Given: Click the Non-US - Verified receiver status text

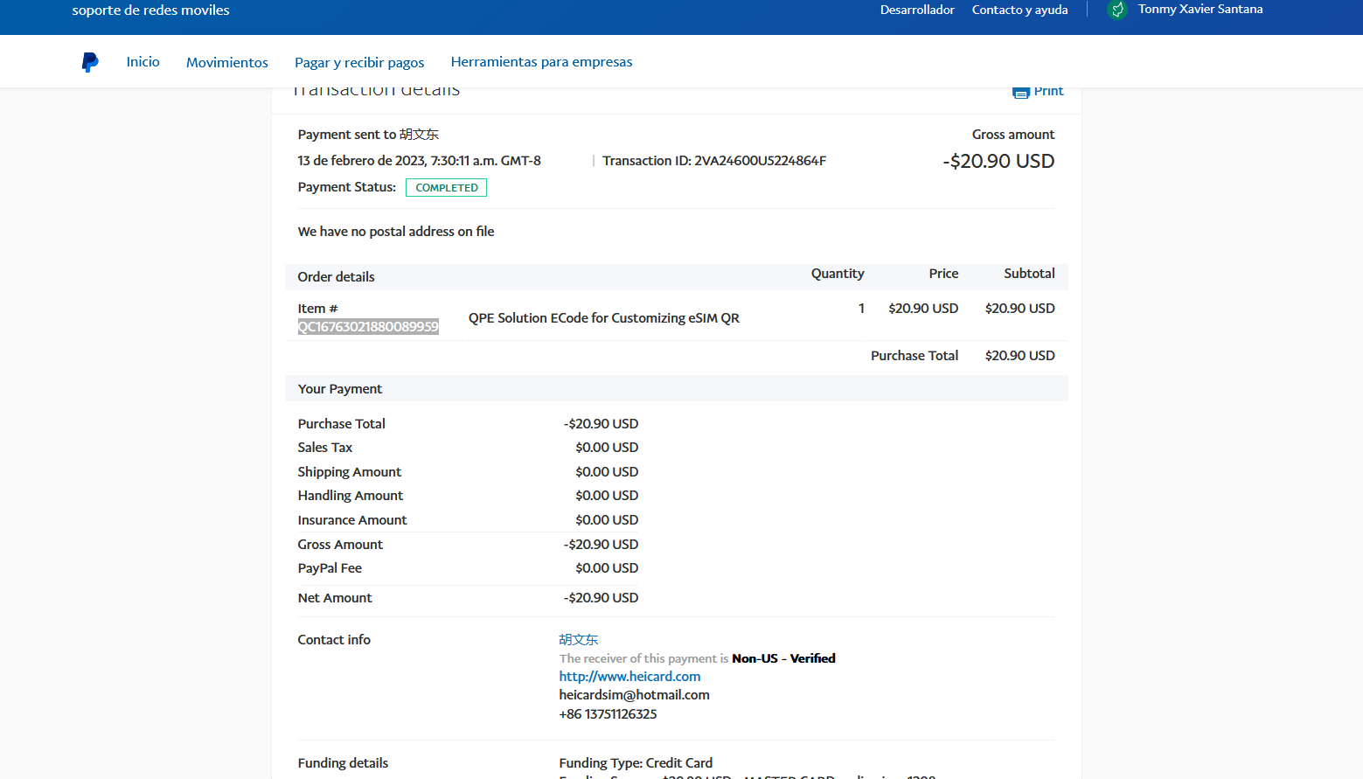Looking at the screenshot, I should click(x=783, y=658).
